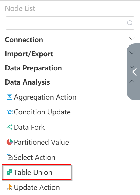Open the Data Preparation category heading
Screen dimensions: 140x195
(33, 68)
